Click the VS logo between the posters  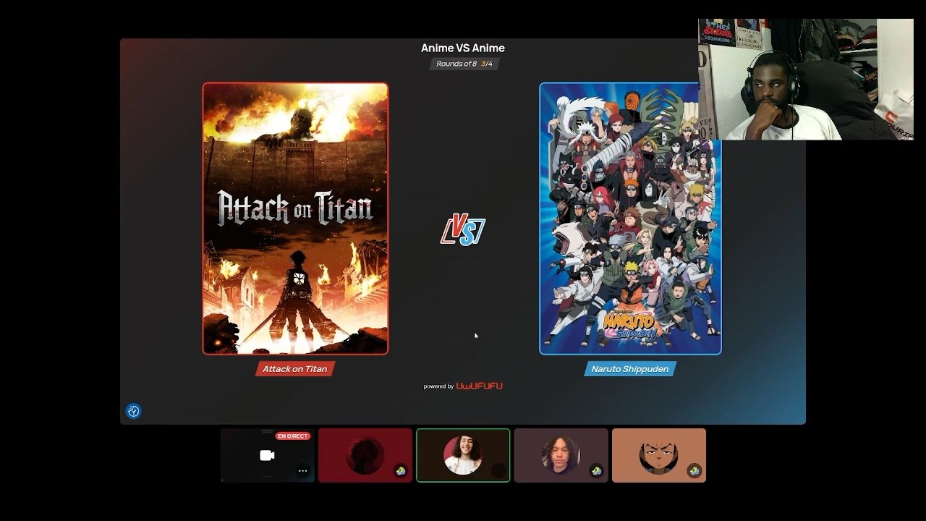[x=463, y=231]
